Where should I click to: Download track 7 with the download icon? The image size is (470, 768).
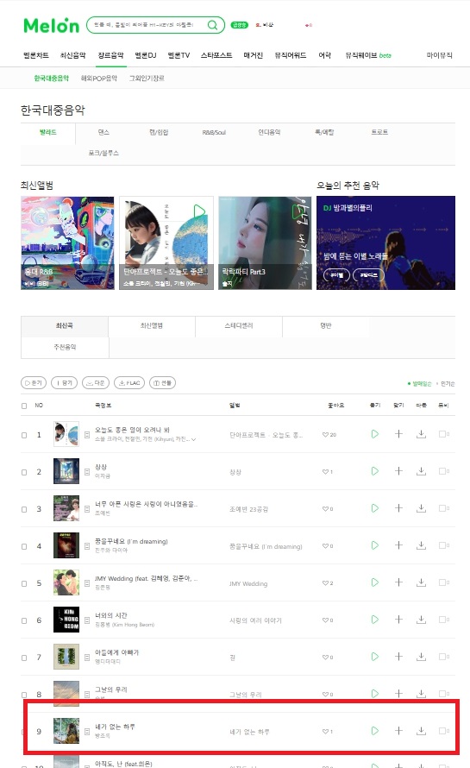point(421,657)
